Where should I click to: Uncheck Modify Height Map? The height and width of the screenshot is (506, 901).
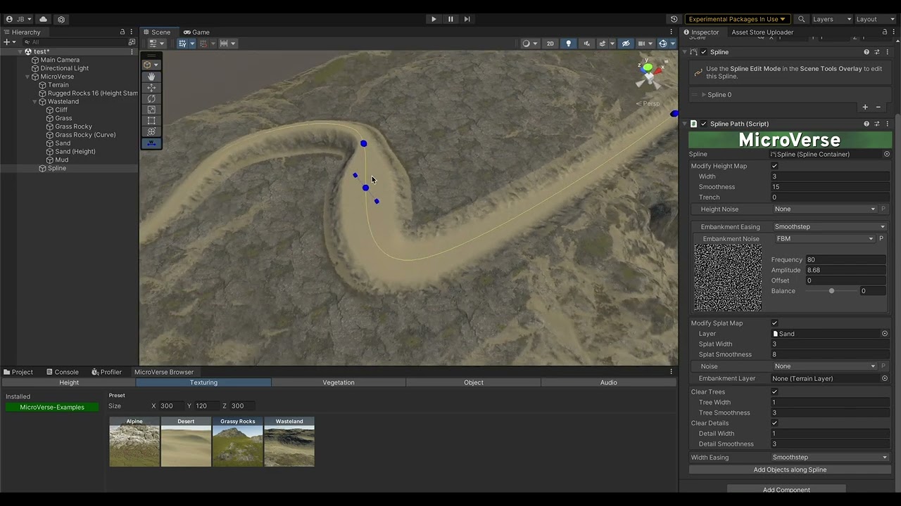(x=775, y=166)
